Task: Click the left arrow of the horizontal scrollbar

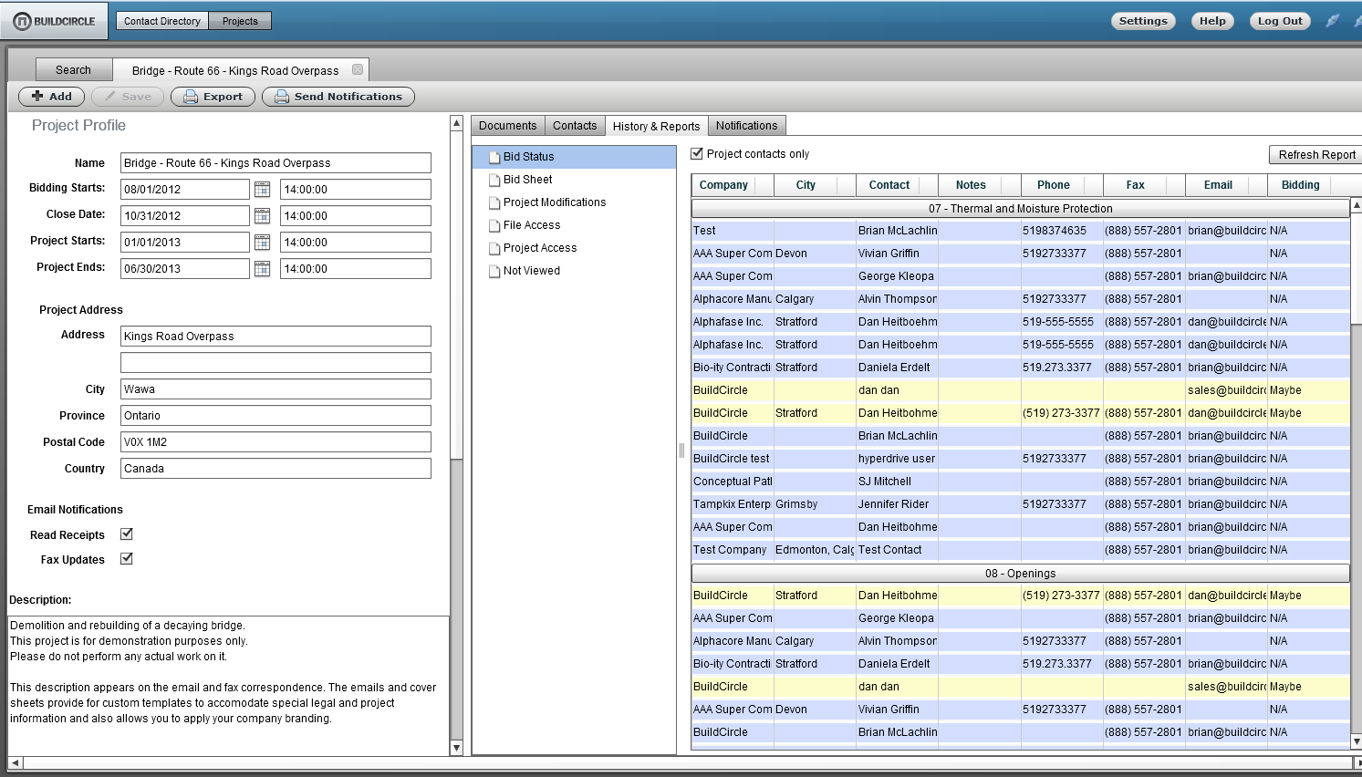Action: coord(15,762)
